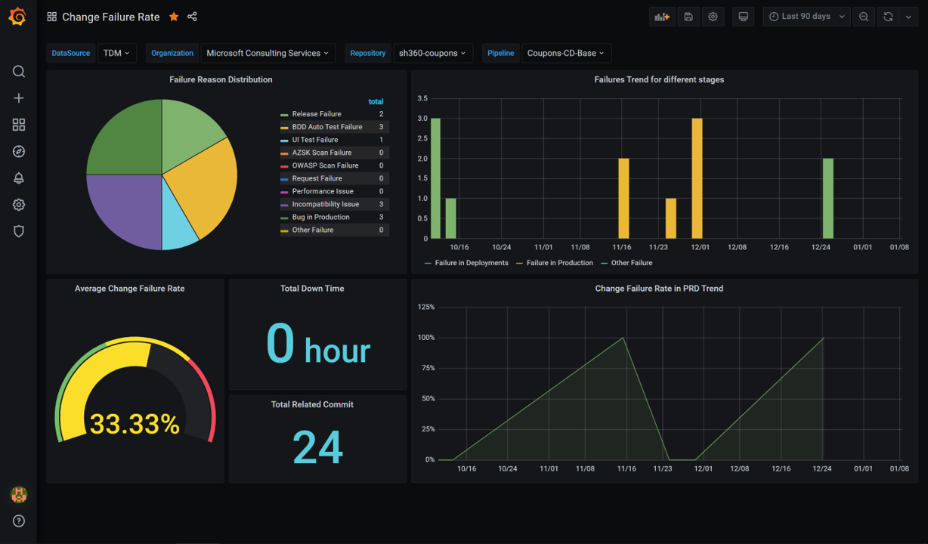Click the Organization variable label

click(172, 53)
